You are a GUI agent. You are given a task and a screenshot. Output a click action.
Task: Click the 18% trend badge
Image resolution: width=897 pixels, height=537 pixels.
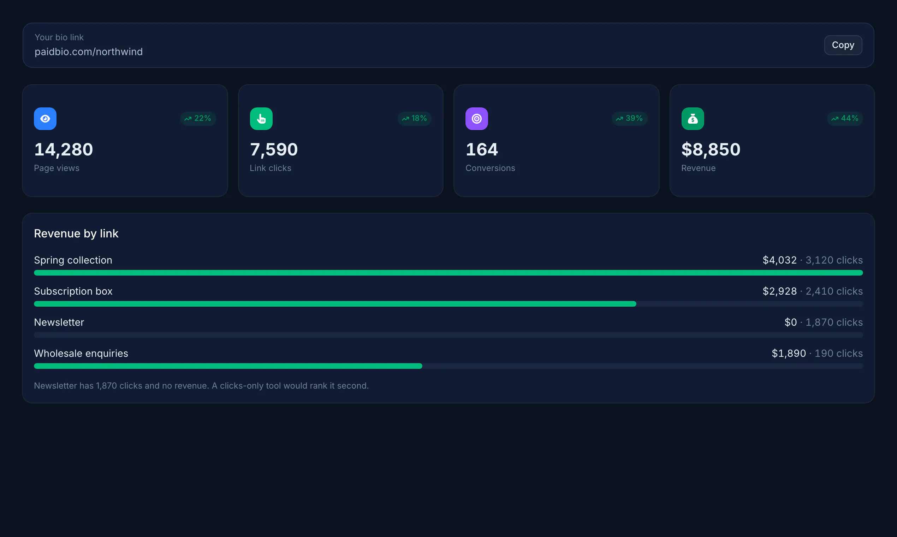tap(415, 118)
